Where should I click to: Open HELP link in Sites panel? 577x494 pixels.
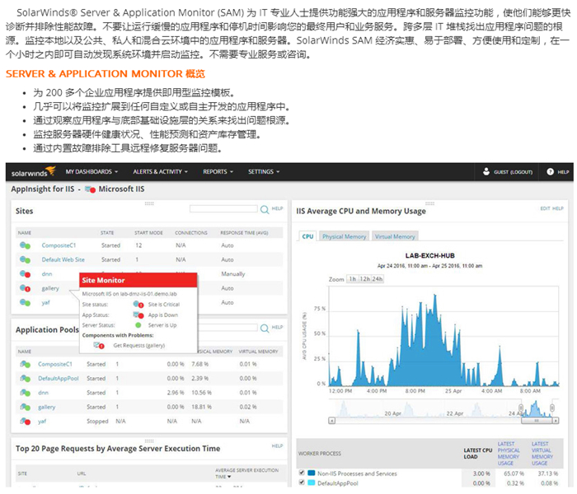click(x=277, y=208)
